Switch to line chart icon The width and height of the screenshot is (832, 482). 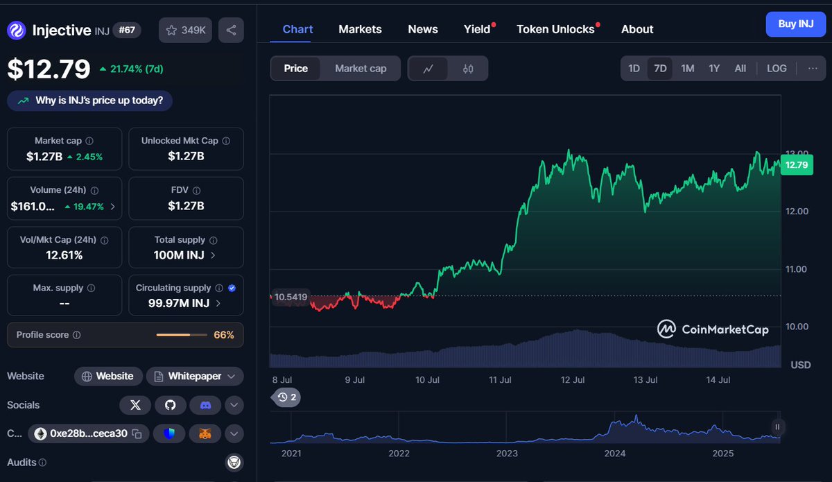[428, 69]
